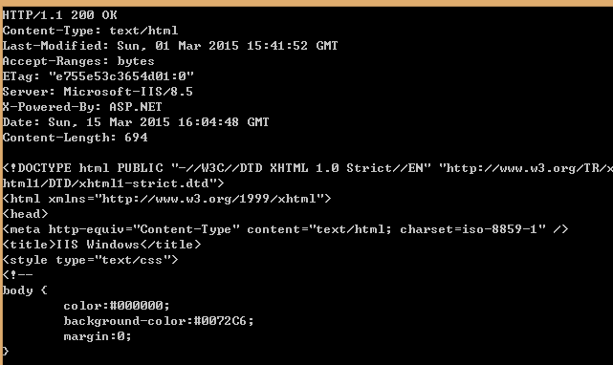
Task: Click the DOCTYPE declaration line
Action: pos(308,168)
